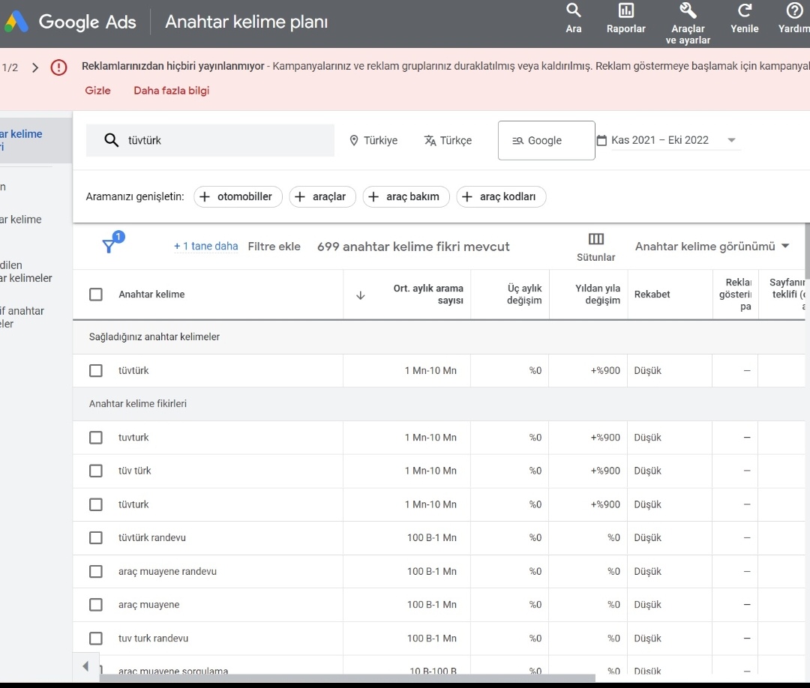Open the if anahtar sidebar item
This screenshot has height=688, width=810.
[22, 318]
